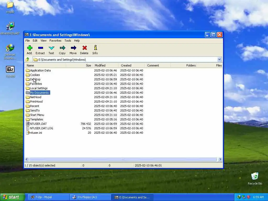The width and height of the screenshot is (268, 201).
Task: Sort by the Size column header
Action: (x=79, y=65)
